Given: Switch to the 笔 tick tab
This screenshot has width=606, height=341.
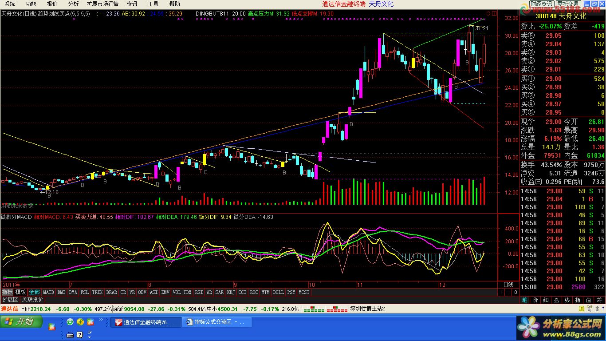Looking at the screenshot, I should tap(525, 300).
